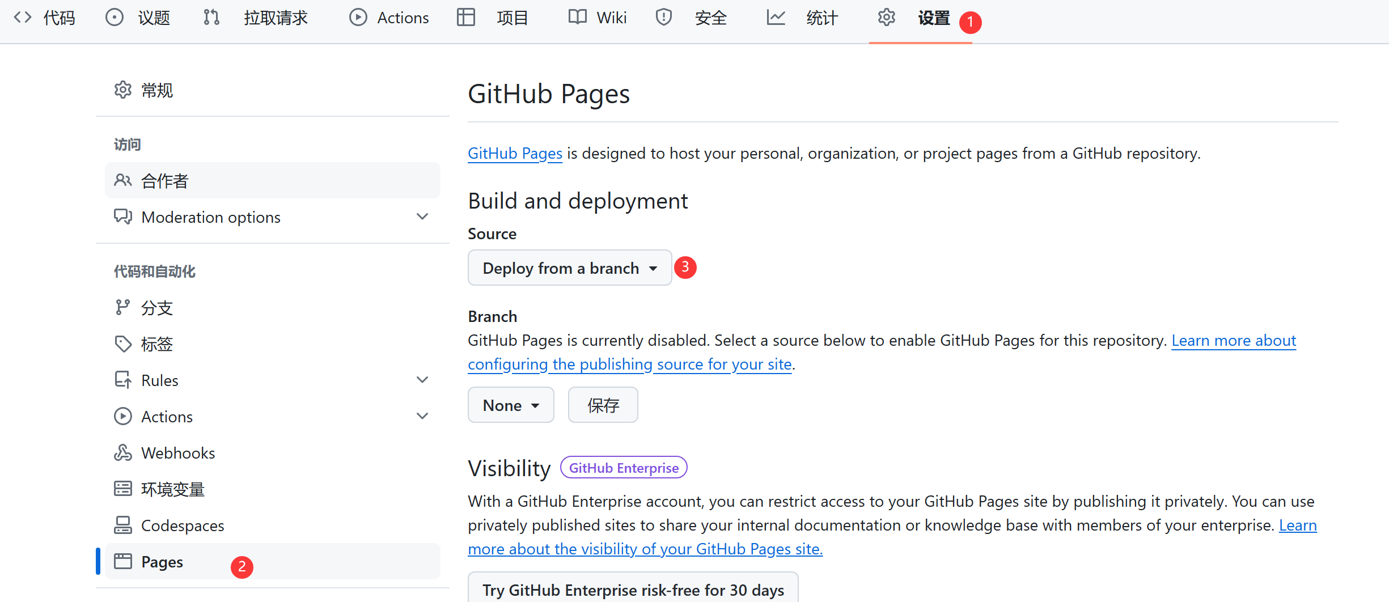Click the projects table icon

[466, 17]
